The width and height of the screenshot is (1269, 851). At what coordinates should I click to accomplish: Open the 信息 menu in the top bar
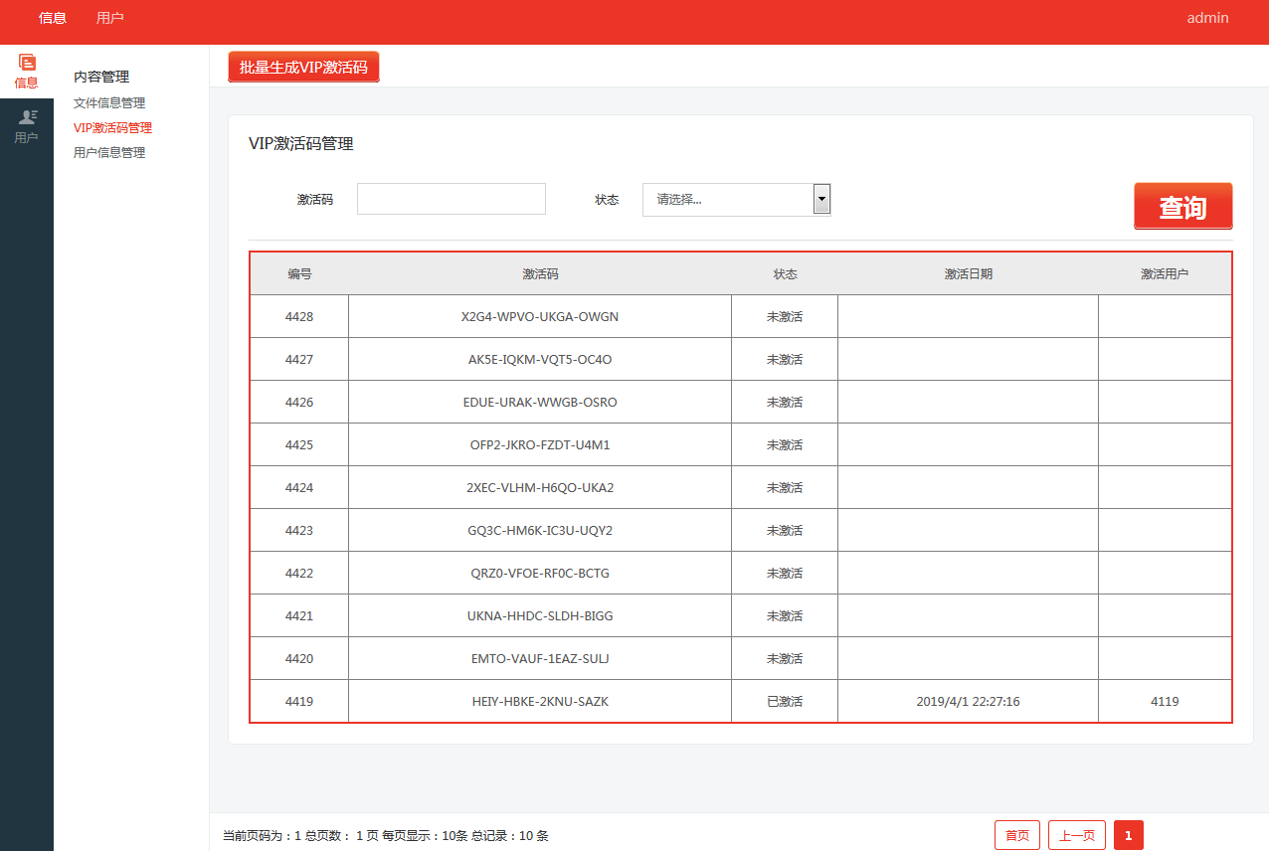pyautogui.click(x=52, y=18)
